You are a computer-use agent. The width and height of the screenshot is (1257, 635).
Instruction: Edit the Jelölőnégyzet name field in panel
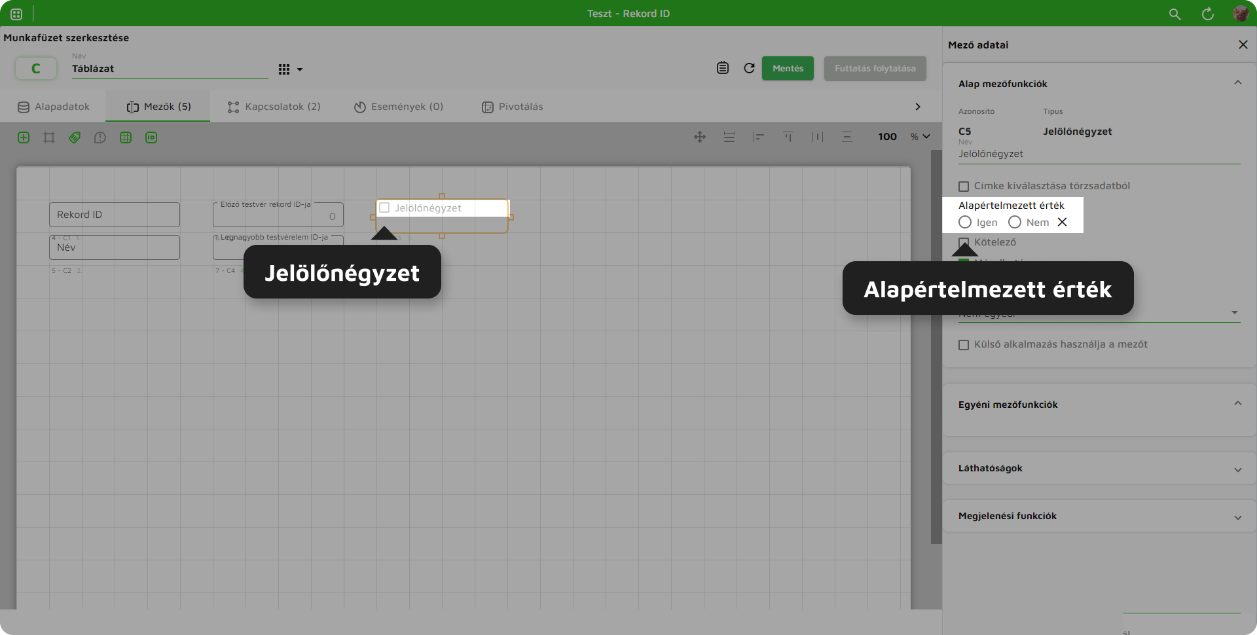(1099, 154)
